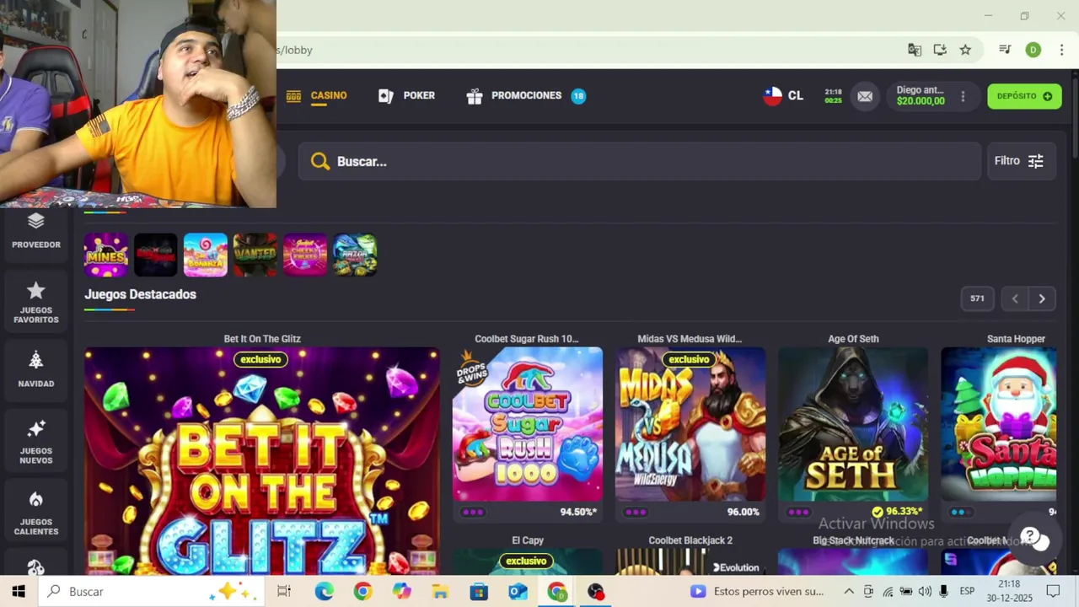Select the Navidad tree category

click(x=35, y=369)
